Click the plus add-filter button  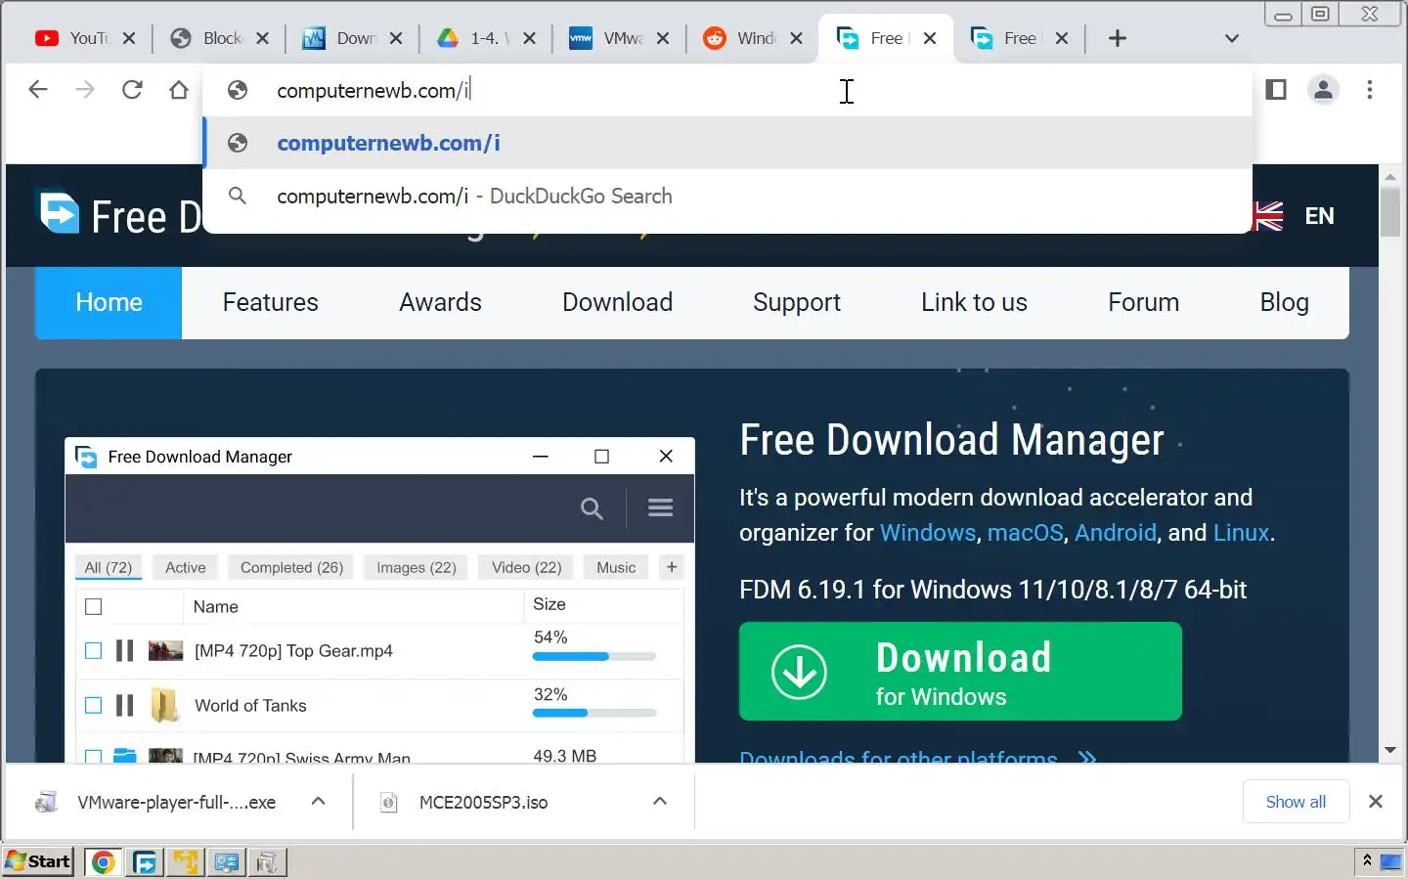click(x=672, y=567)
